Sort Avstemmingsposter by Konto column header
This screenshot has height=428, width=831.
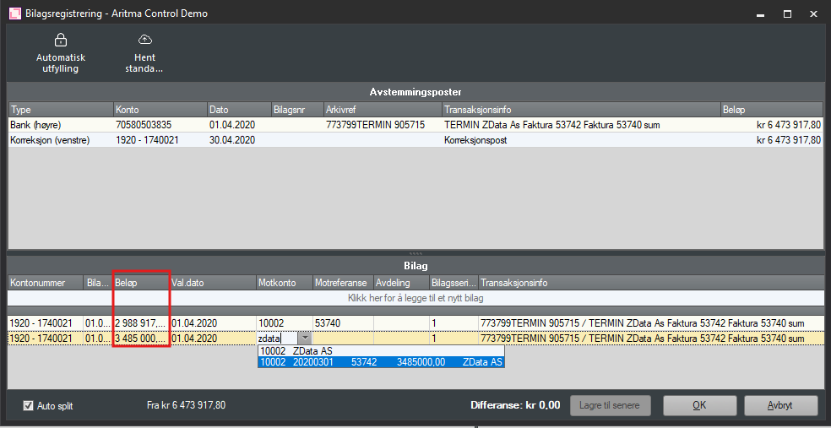point(160,110)
